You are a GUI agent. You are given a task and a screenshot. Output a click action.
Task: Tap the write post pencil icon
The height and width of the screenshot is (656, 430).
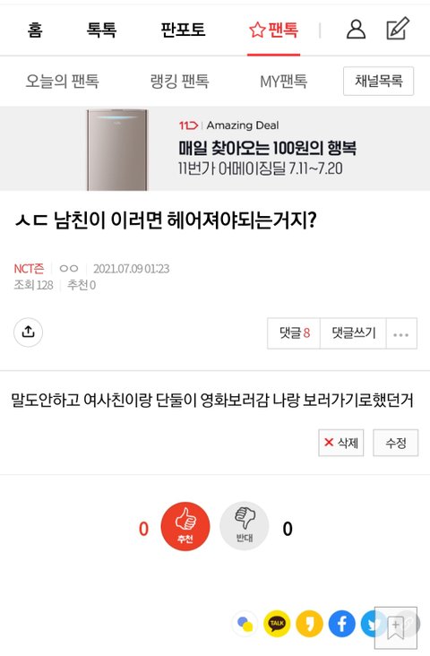pyautogui.click(x=398, y=28)
